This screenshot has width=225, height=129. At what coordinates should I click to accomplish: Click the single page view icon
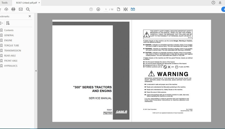click(x=119, y=9)
